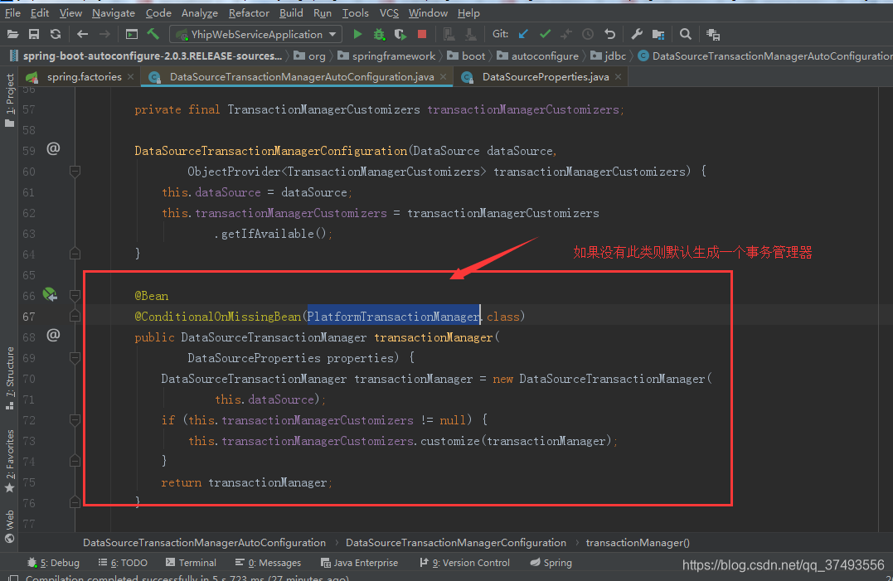This screenshot has width=893, height=581.
Task: Click line number 67 in the gutter
Action: pyautogui.click(x=28, y=317)
